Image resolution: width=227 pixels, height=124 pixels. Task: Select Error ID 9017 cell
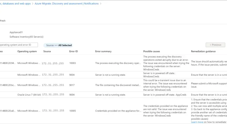click(x=72, y=85)
